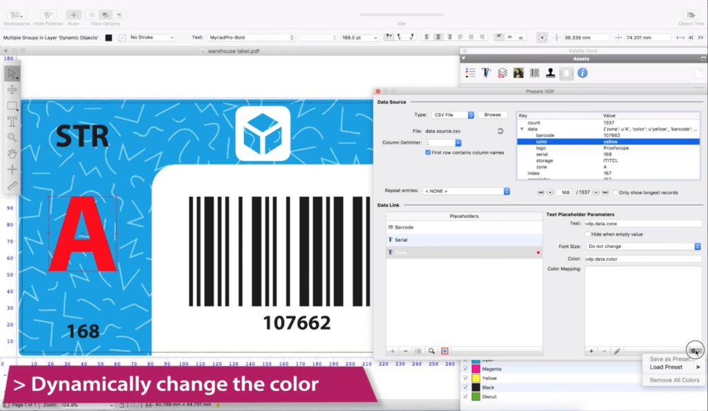The width and height of the screenshot is (708, 411).
Task: Open the MyriadPro-Bold font dropdown
Action: (x=251, y=37)
